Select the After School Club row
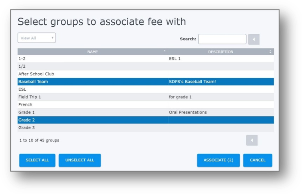The height and width of the screenshot is (194, 302). [x=145, y=74]
